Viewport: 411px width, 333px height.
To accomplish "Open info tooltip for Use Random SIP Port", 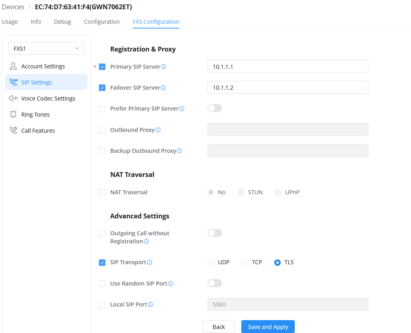I will 171,284.
